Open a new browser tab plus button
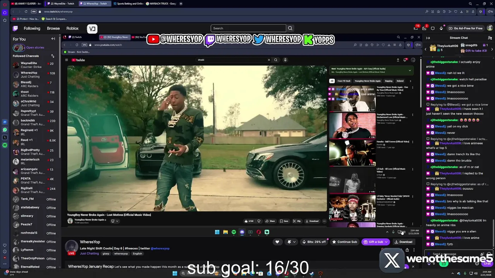The height and width of the screenshot is (278, 495). click(x=181, y=3)
